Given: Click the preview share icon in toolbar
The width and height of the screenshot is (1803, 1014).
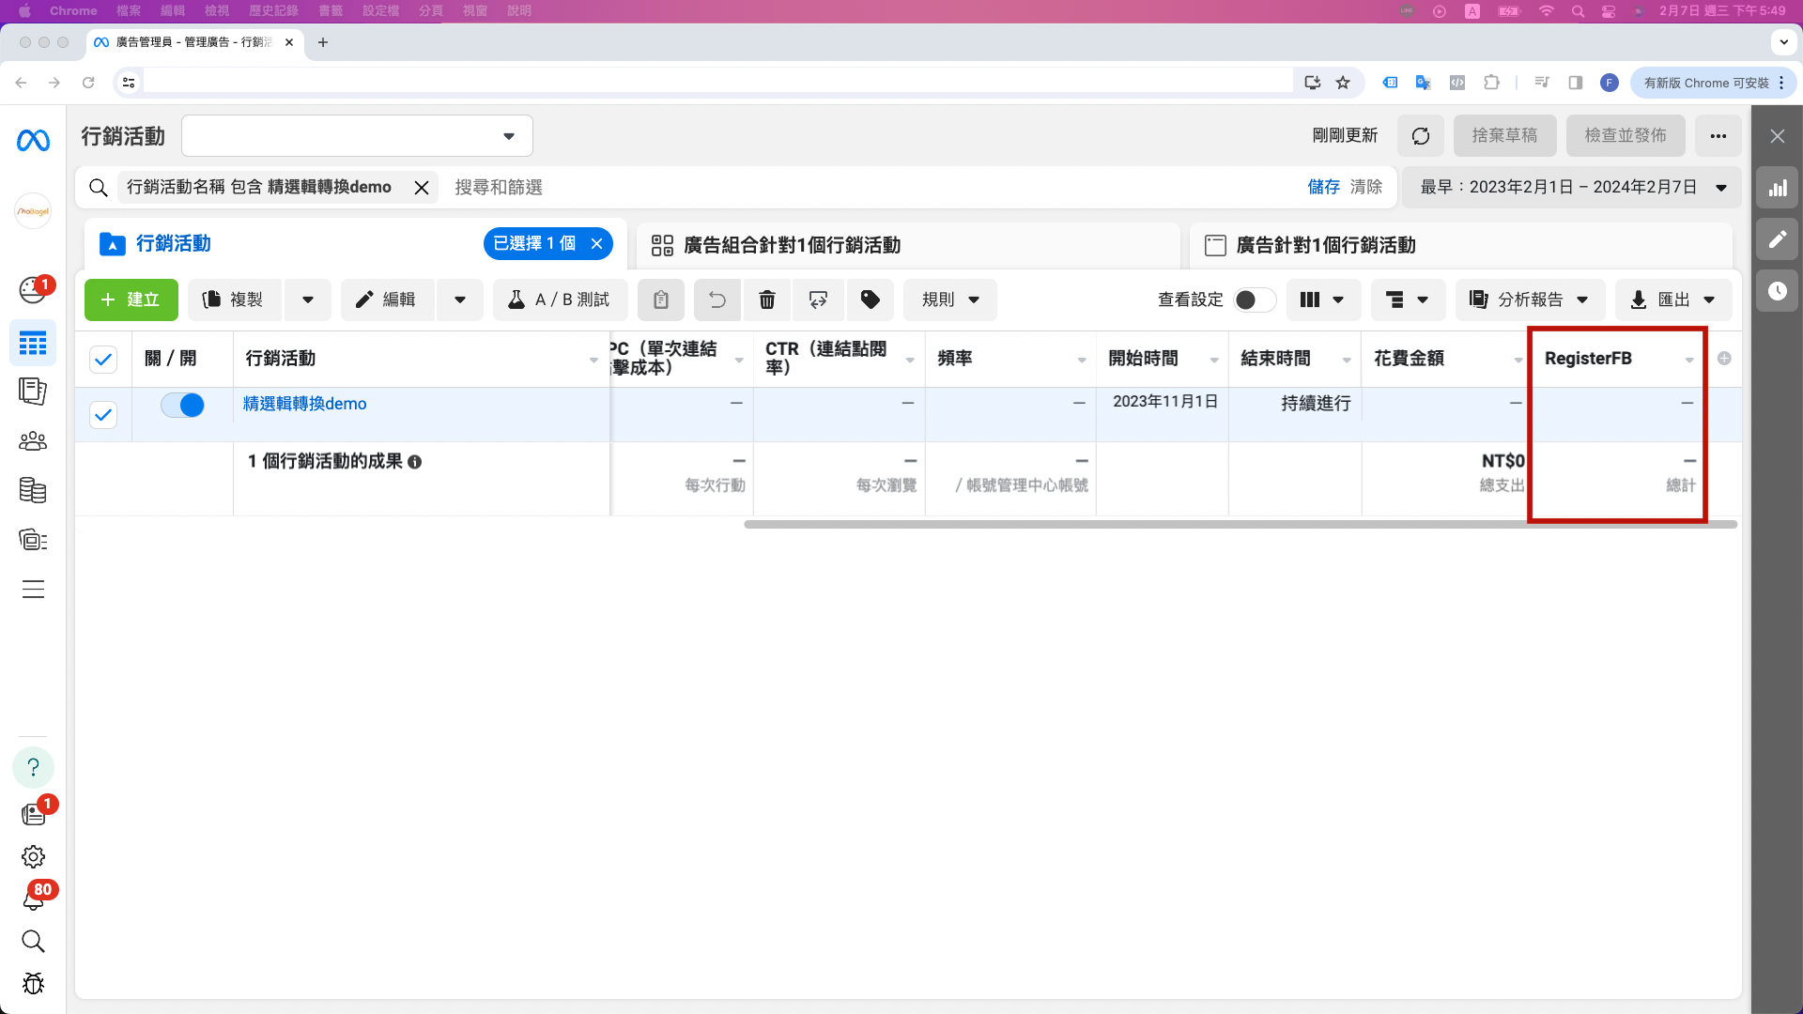Looking at the screenshot, I should point(818,300).
